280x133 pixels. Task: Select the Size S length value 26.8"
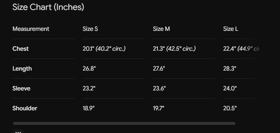(89, 68)
